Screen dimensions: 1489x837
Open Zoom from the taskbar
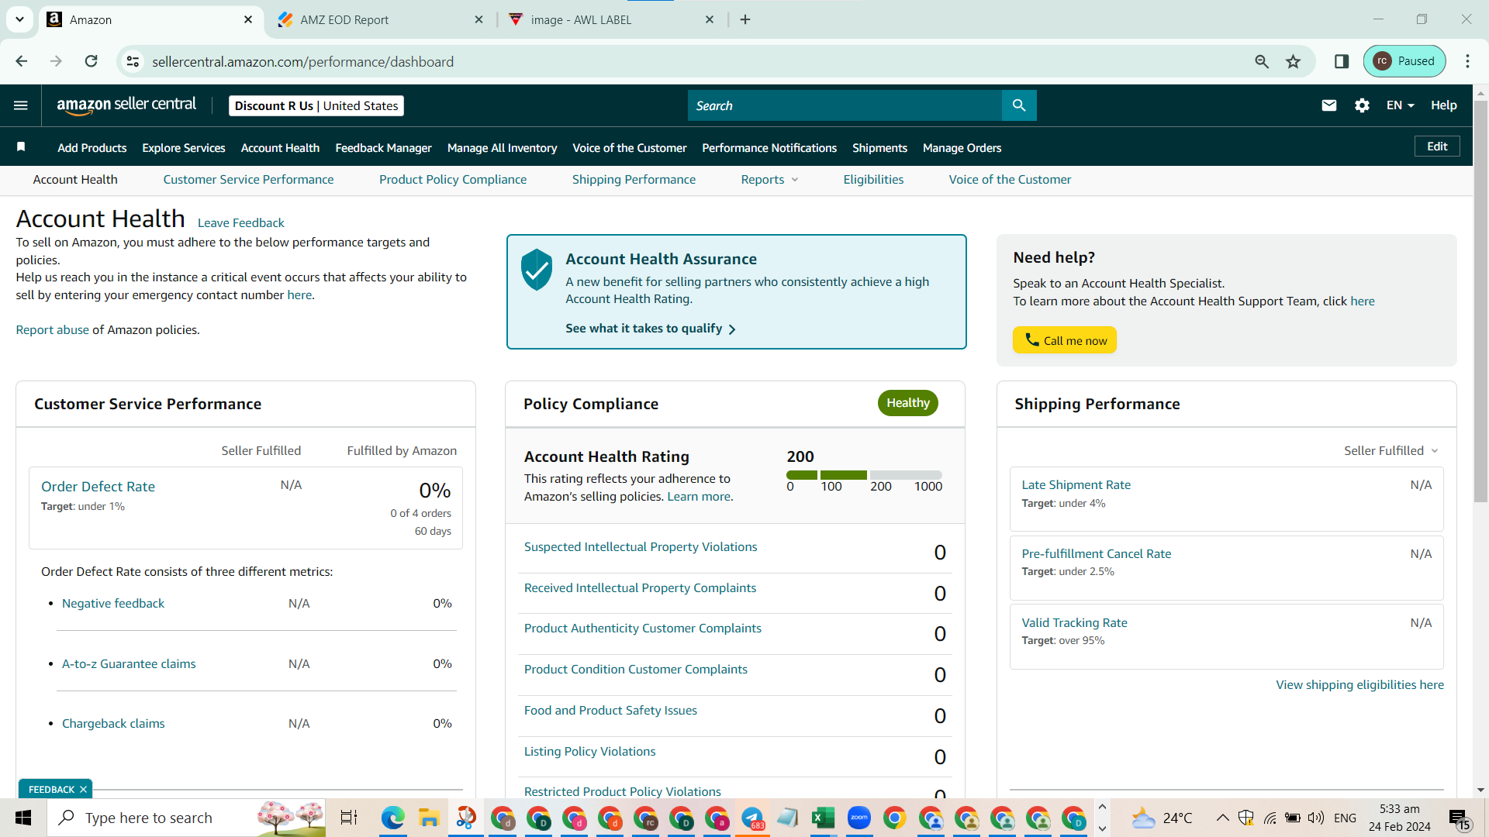coord(859,818)
